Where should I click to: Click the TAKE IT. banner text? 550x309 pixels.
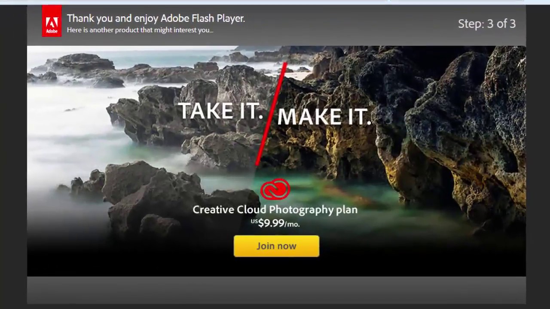[220, 111]
